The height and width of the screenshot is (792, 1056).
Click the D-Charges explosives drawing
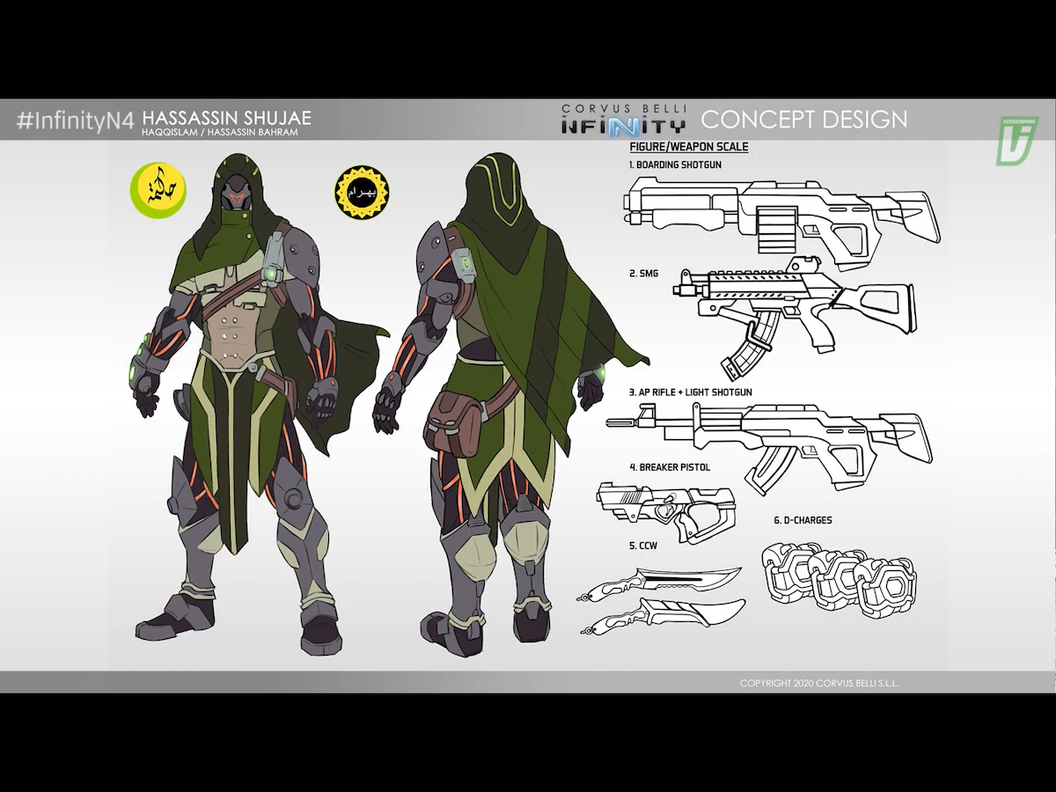[x=839, y=581]
